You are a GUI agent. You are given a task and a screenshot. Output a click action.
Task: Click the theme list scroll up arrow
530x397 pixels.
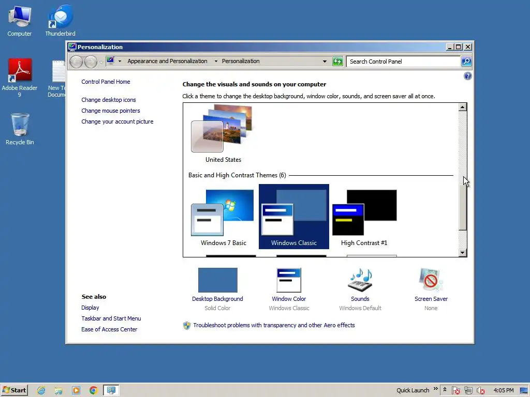pyautogui.click(x=463, y=108)
